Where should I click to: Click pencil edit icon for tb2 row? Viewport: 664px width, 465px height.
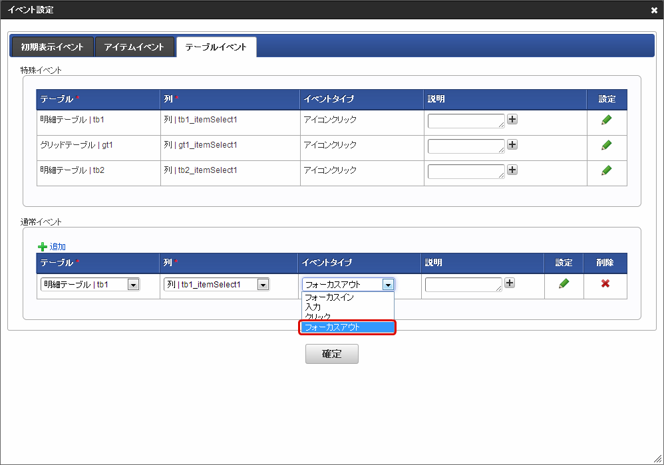tap(606, 170)
